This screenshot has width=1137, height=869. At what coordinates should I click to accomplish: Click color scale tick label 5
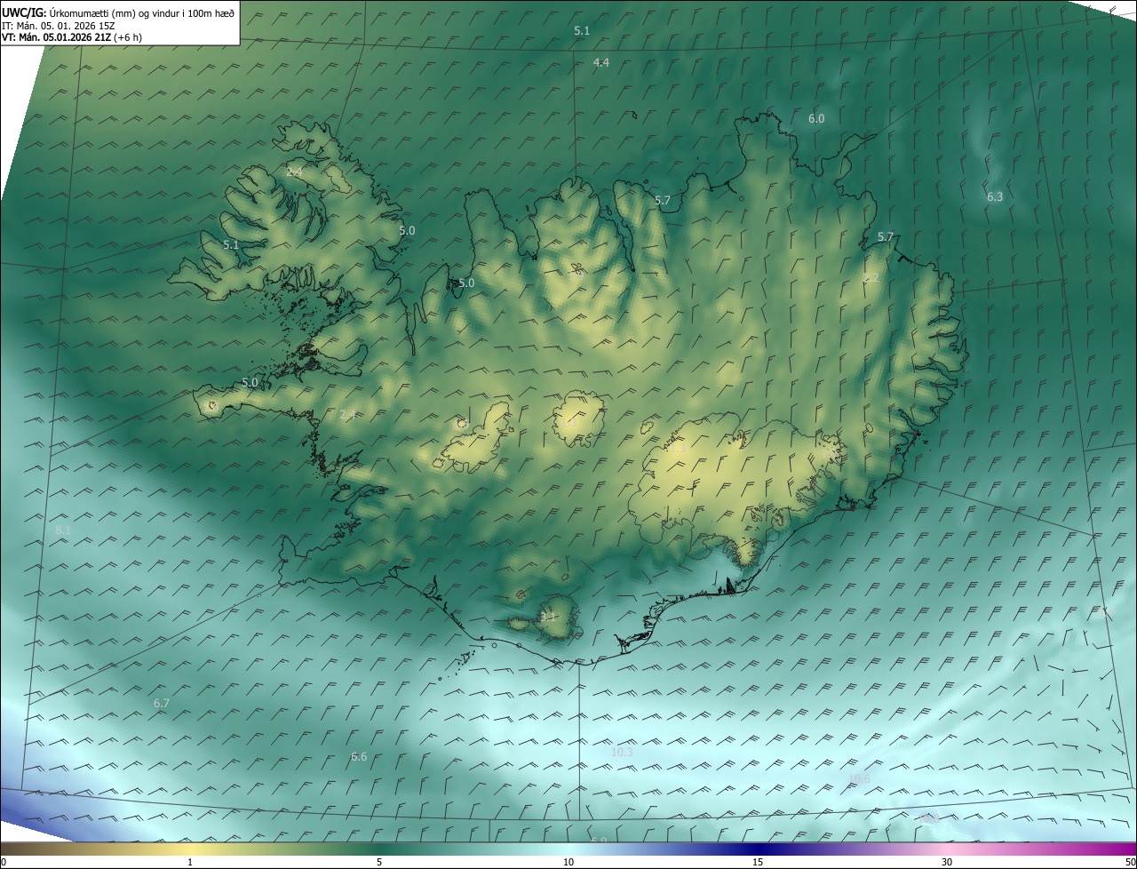coord(379,862)
